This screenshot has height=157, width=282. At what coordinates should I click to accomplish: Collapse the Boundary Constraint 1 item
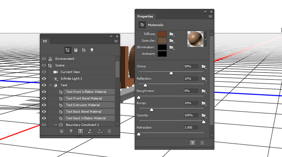click(x=56, y=125)
